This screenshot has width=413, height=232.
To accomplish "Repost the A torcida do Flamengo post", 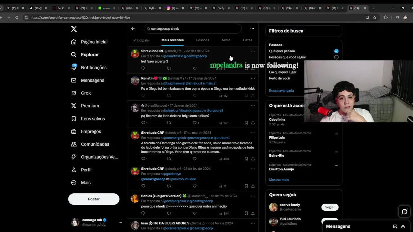I will coord(169,159).
